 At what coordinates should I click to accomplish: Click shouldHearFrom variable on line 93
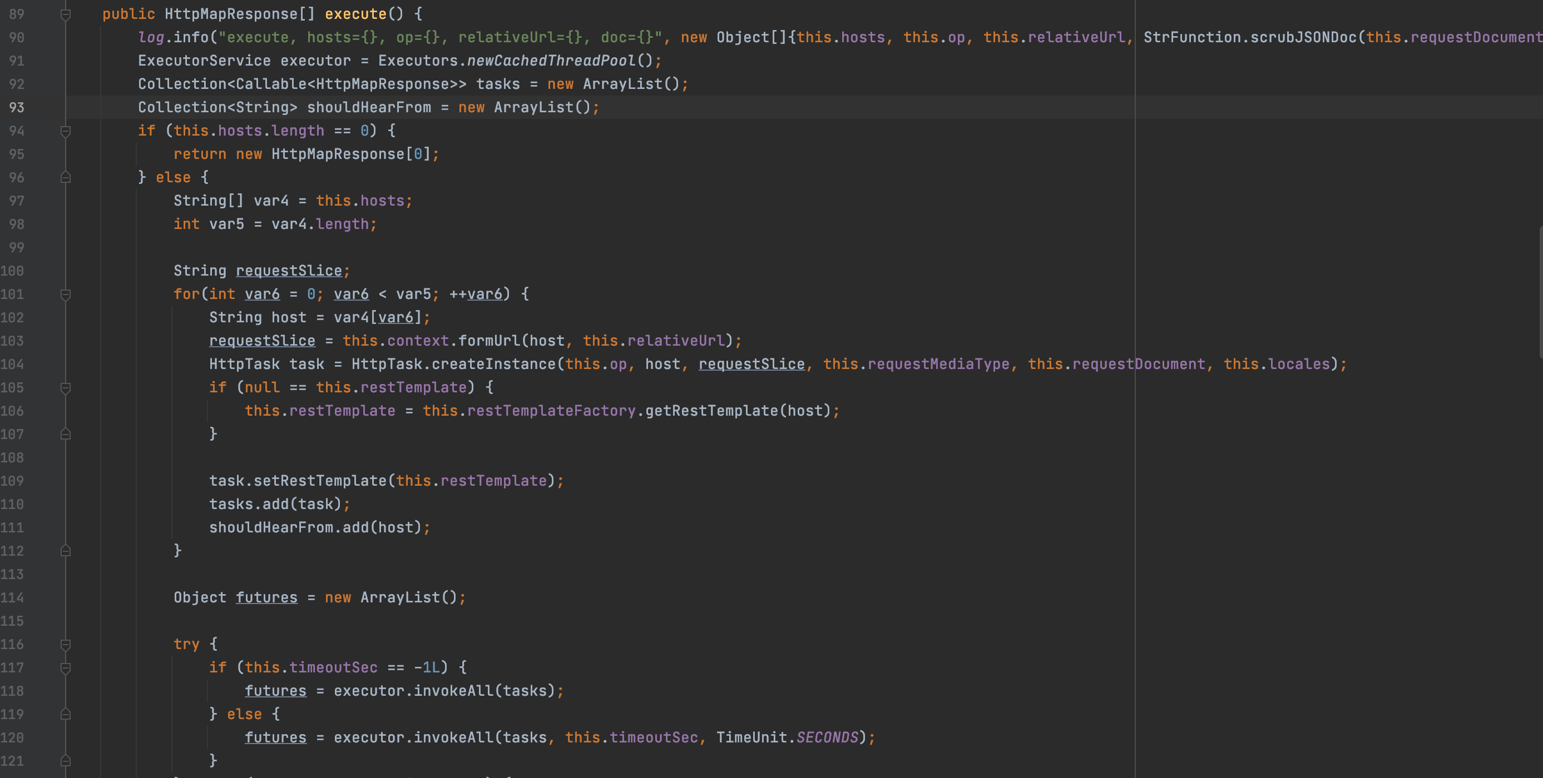coord(369,108)
